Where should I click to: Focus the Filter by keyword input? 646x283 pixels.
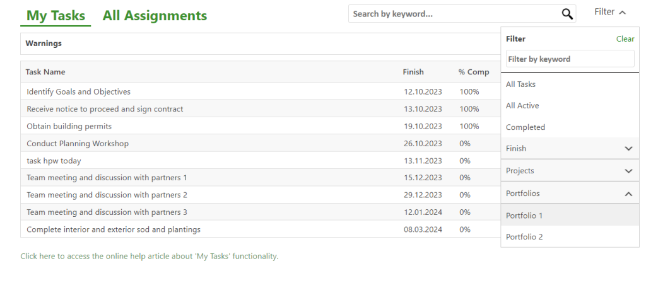(x=570, y=59)
